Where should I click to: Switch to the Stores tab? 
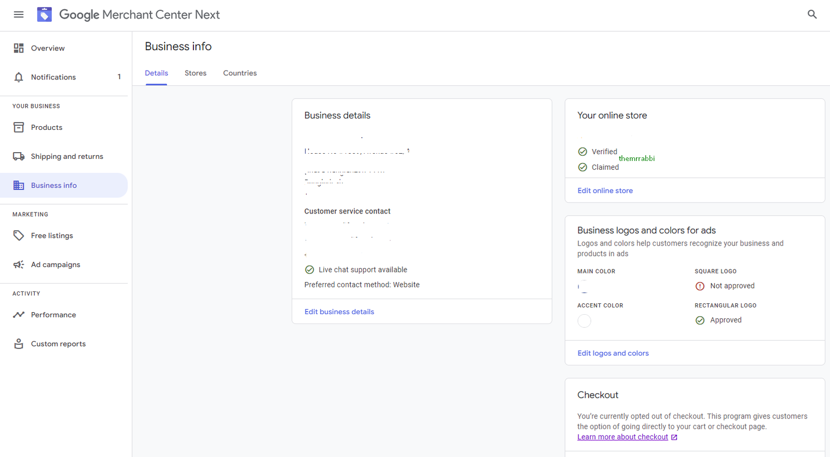click(196, 73)
